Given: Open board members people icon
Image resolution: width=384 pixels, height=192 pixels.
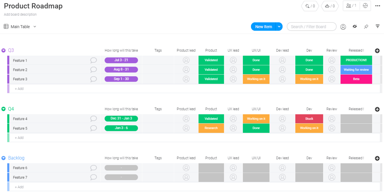Looking at the screenshot, I should click(x=351, y=6).
